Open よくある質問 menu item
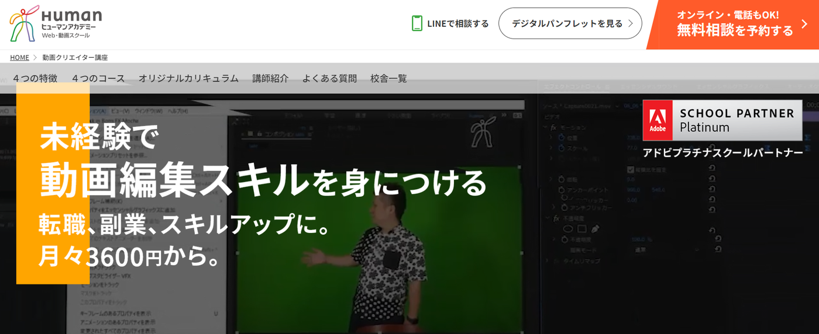The height and width of the screenshot is (334, 819). coord(329,78)
